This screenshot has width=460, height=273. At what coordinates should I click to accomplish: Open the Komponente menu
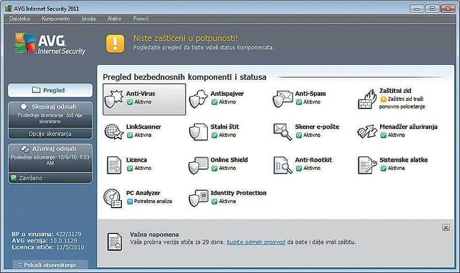tap(55, 19)
